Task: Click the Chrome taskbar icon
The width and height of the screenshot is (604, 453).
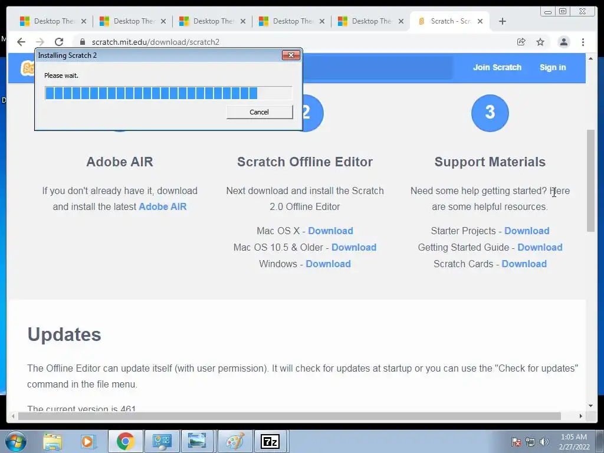Action: tap(125, 441)
